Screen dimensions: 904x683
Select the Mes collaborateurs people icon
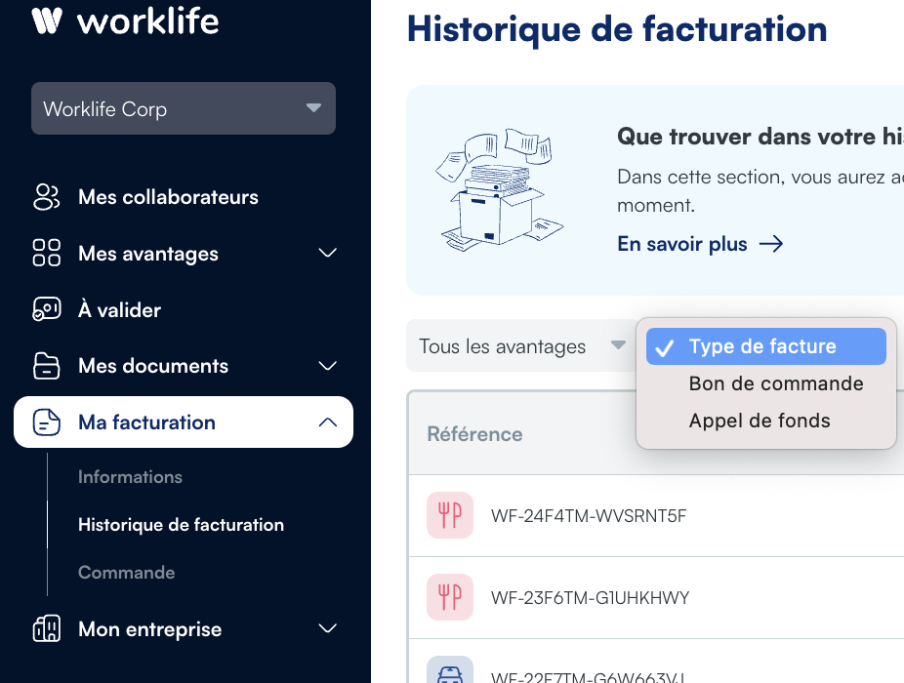[46, 196]
